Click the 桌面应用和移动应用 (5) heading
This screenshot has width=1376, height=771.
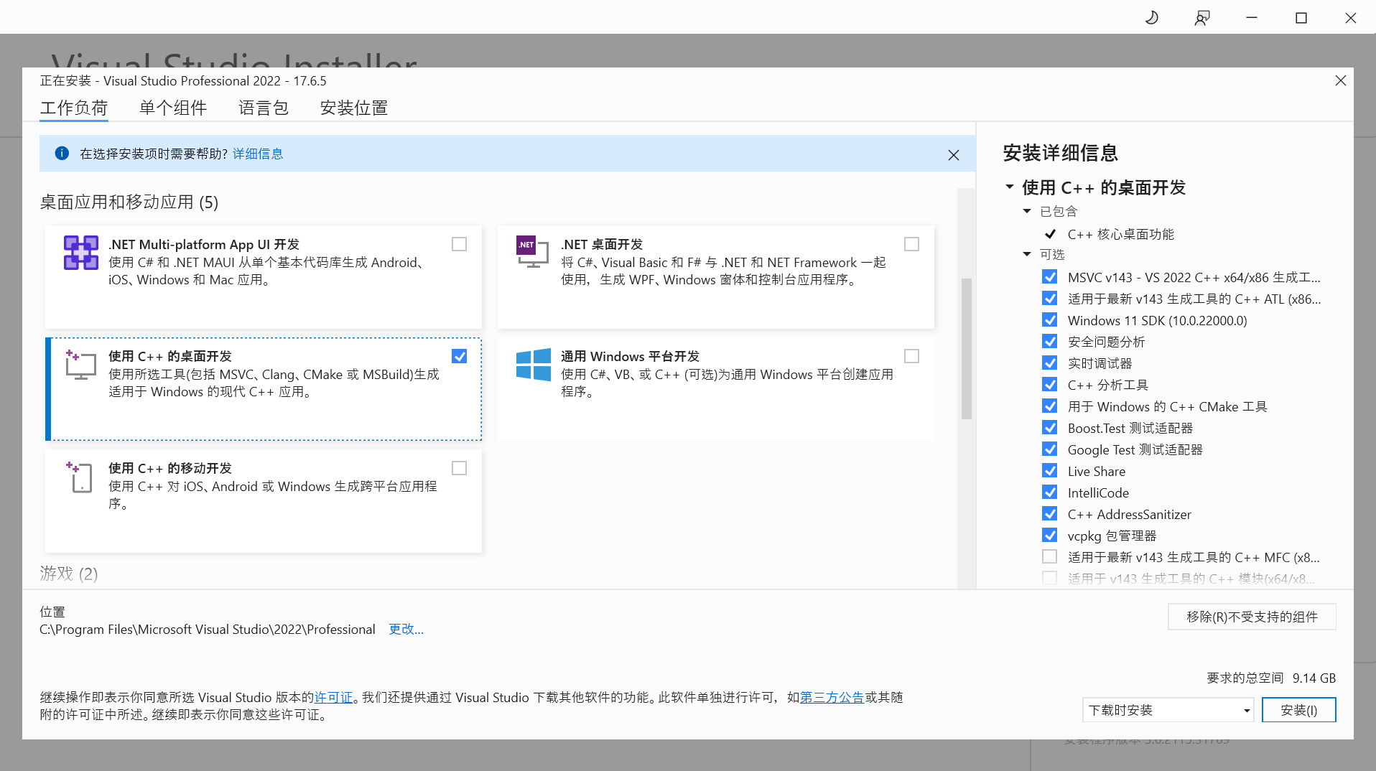[129, 202]
